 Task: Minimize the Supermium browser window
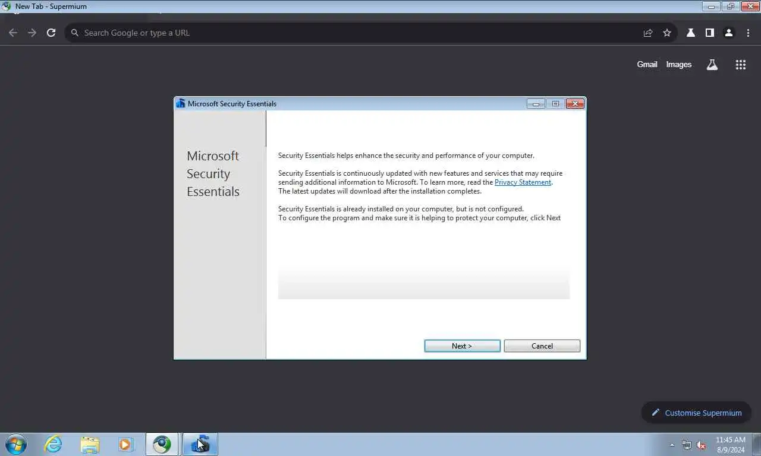tap(711, 7)
